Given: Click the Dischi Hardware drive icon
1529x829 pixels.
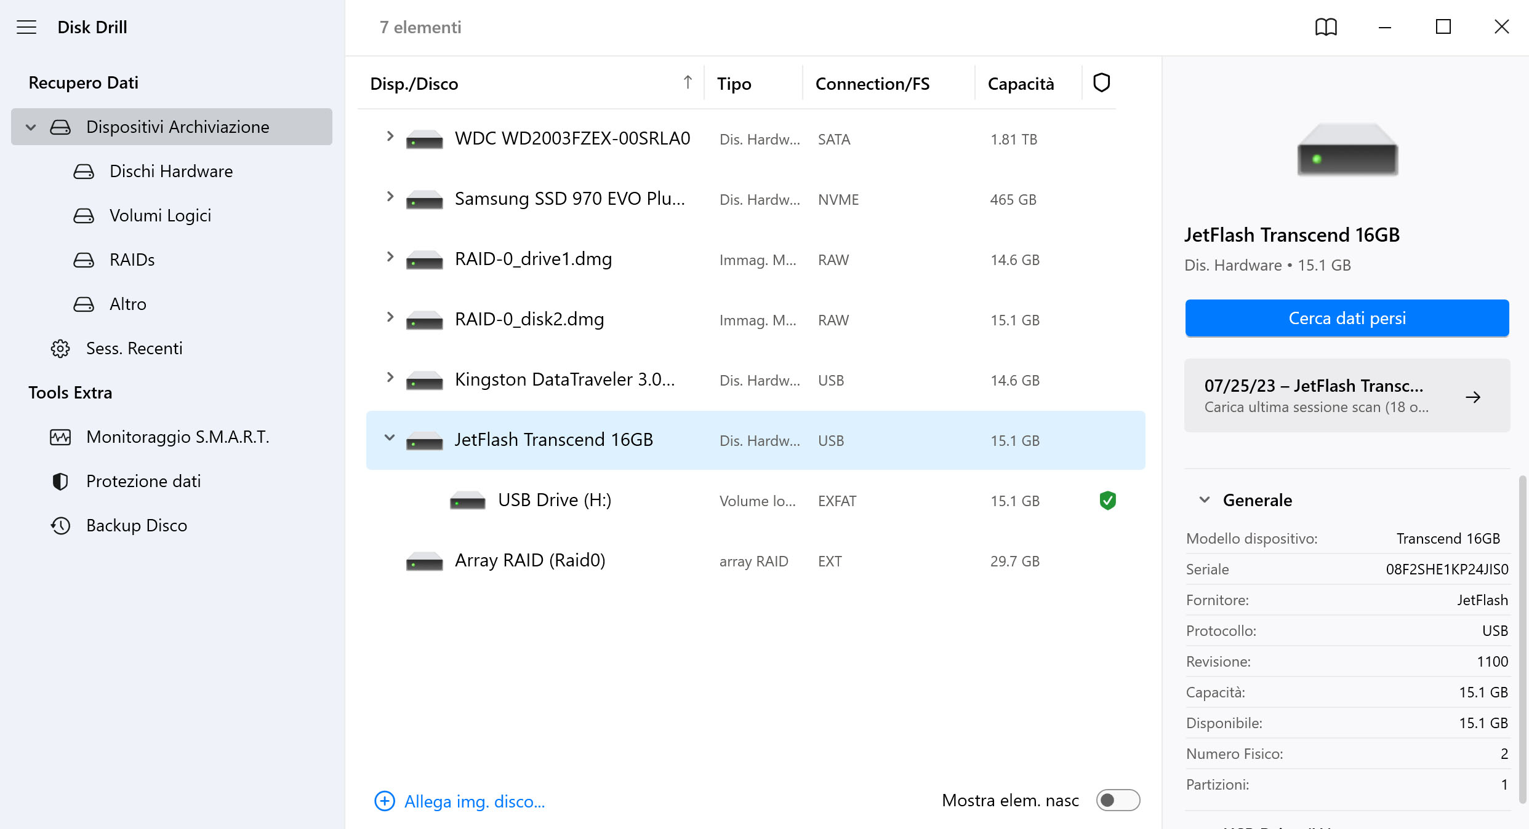Looking at the screenshot, I should [84, 171].
